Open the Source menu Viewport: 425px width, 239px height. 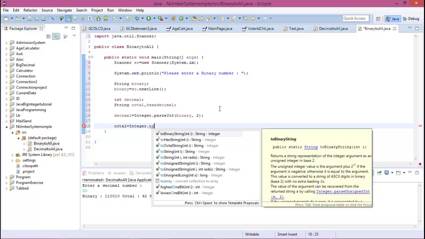47,10
